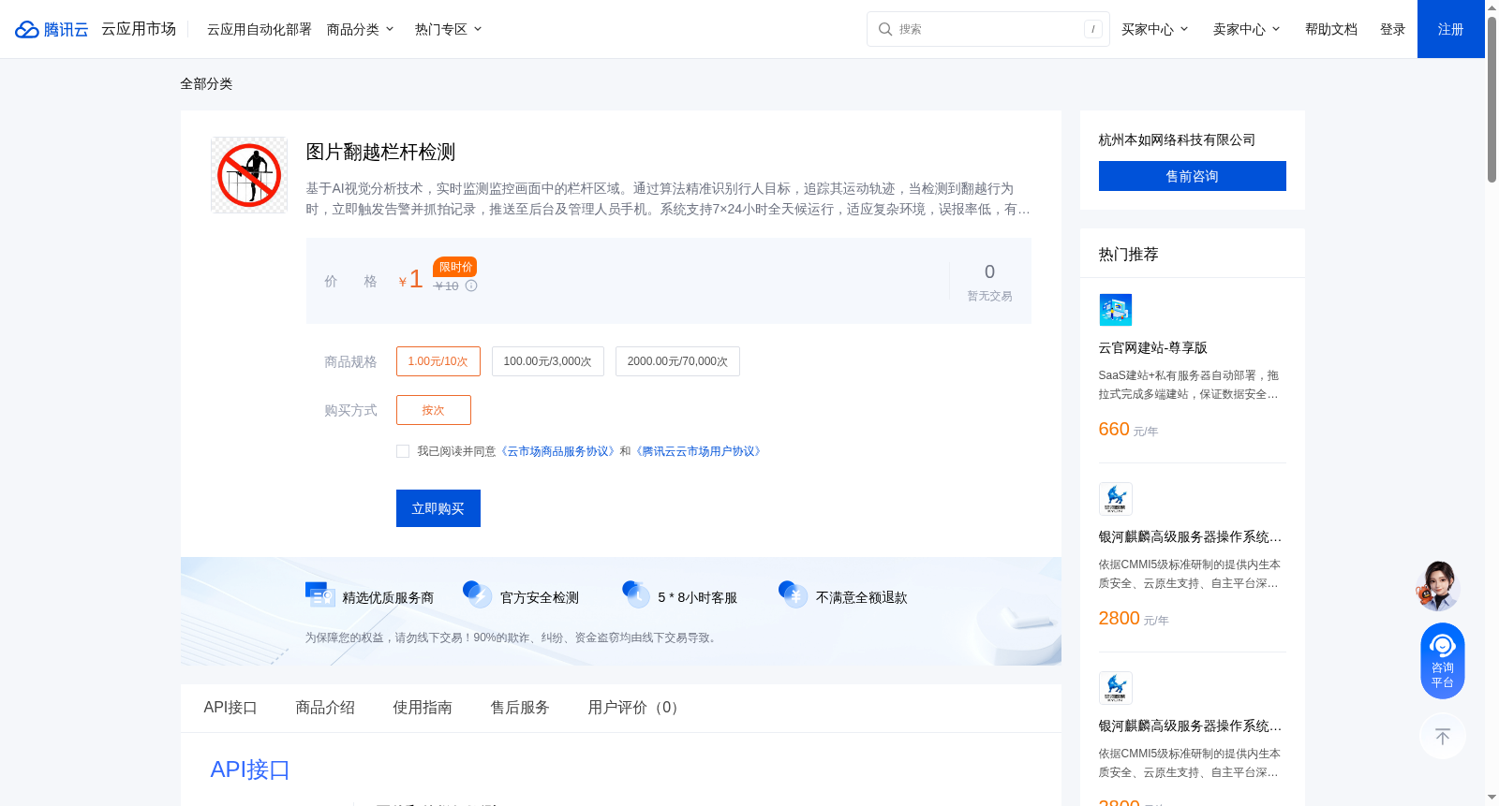Open the 云市场商品服务协议 link
1499x806 pixels.
click(558, 451)
